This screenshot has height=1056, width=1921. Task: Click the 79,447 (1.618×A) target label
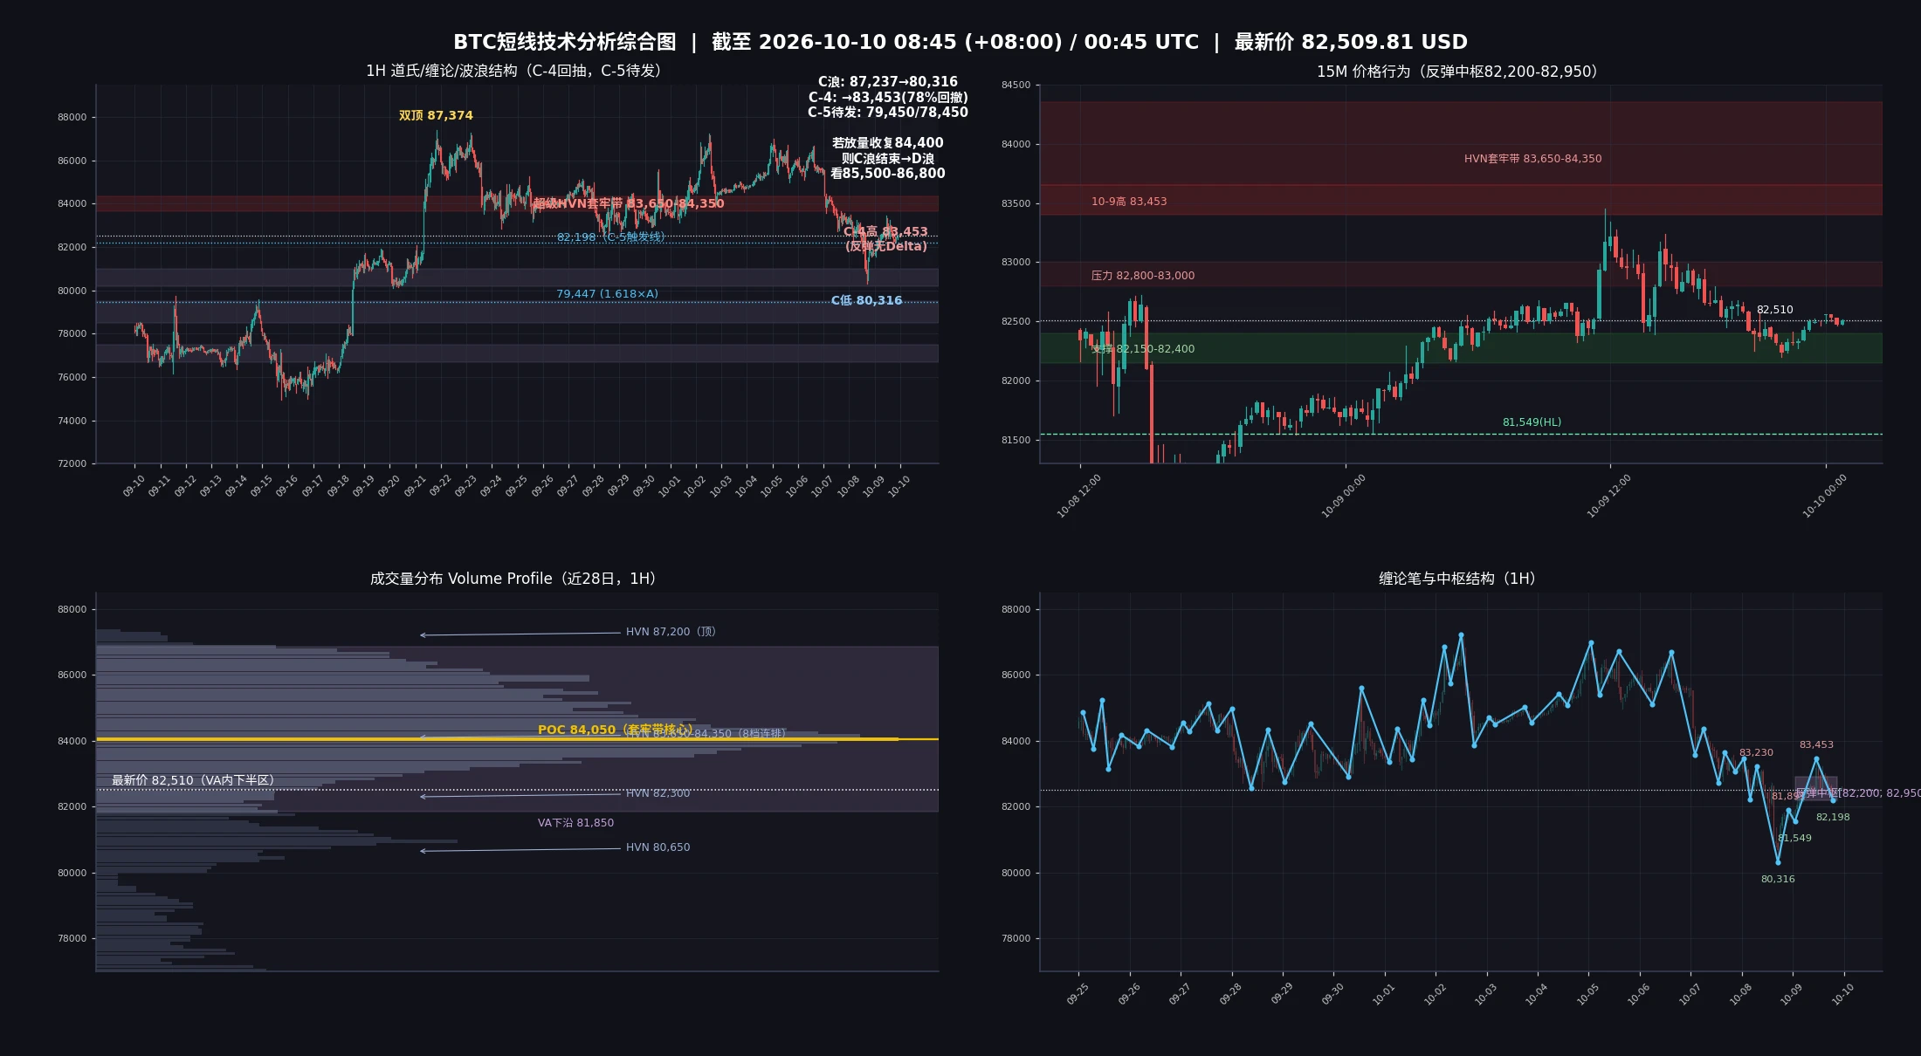click(607, 294)
